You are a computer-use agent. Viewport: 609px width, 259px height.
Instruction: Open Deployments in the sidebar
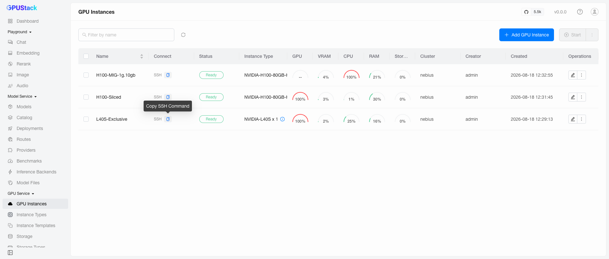(35, 128)
